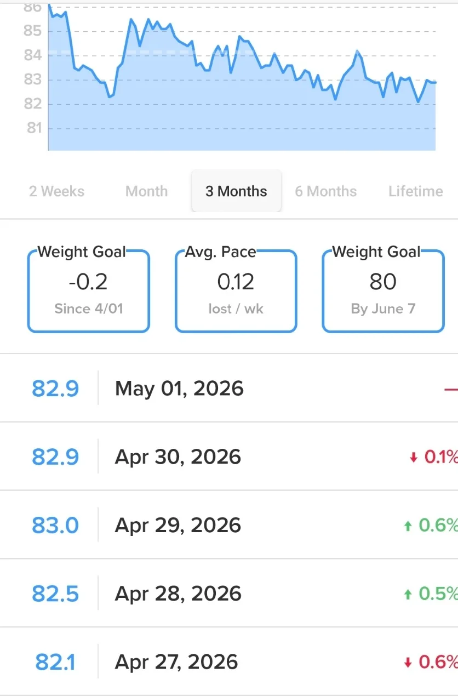This screenshot has height=696, width=458.
Task: Tap the Weight Goal 80 card
Action: (383, 290)
